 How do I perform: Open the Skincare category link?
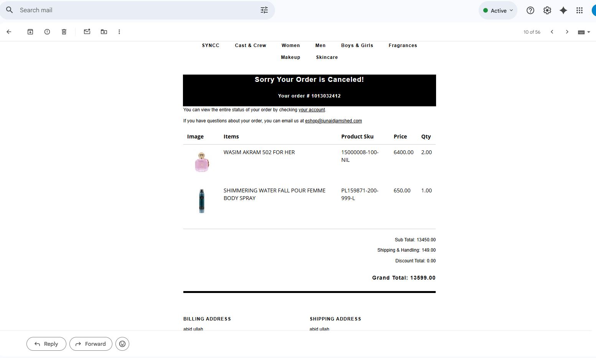(327, 57)
